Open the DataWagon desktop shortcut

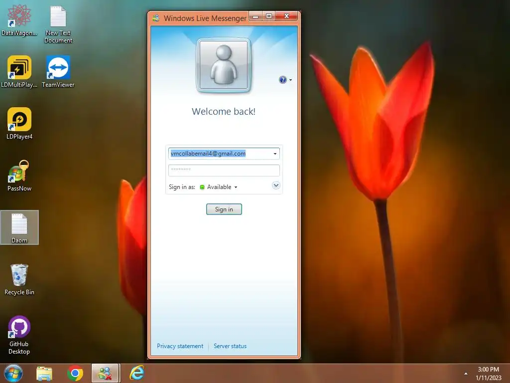(x=19, y=20)
